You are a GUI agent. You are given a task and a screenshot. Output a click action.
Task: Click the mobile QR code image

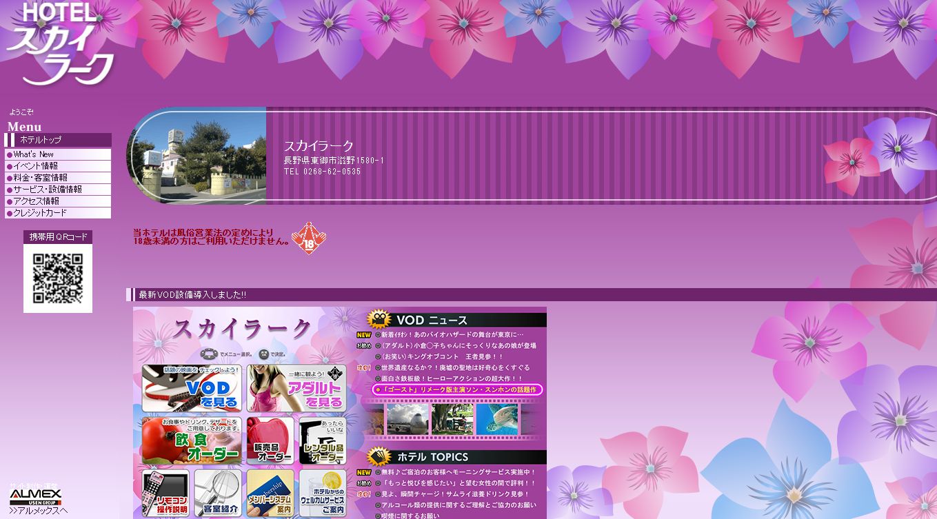[58, 278]
